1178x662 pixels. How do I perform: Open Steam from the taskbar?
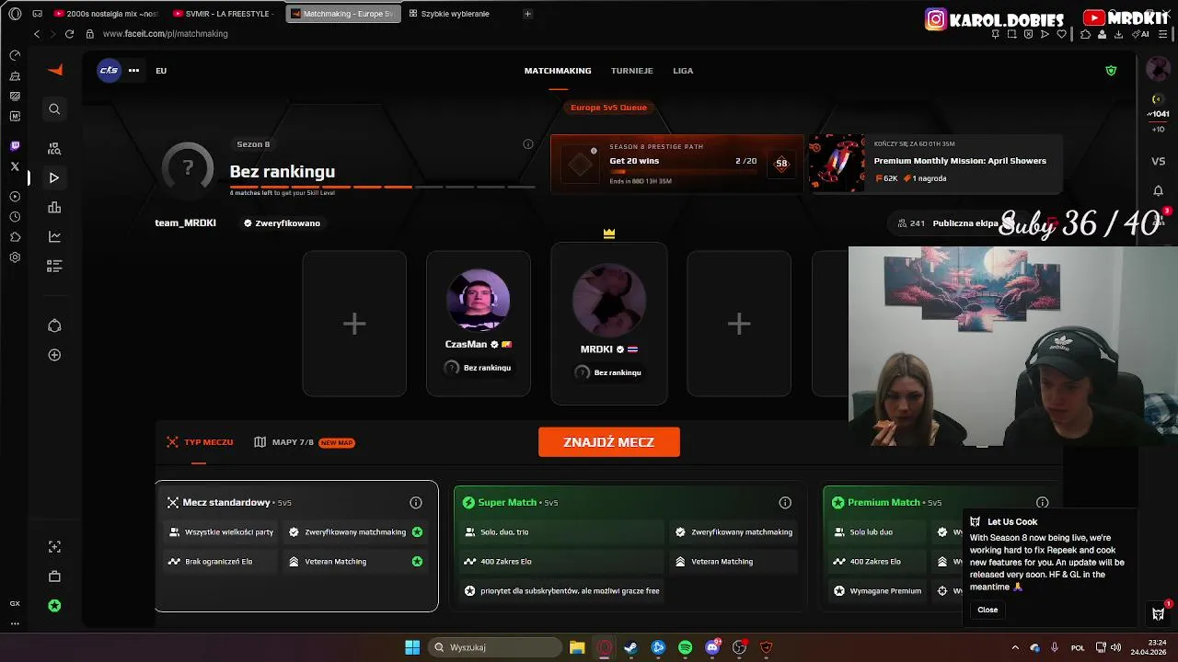click(631, 647)
